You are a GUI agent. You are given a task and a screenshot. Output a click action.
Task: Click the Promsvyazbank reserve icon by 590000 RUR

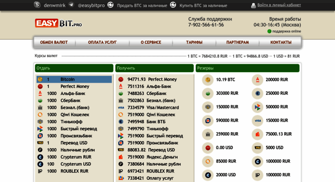[x=208, y=120]
